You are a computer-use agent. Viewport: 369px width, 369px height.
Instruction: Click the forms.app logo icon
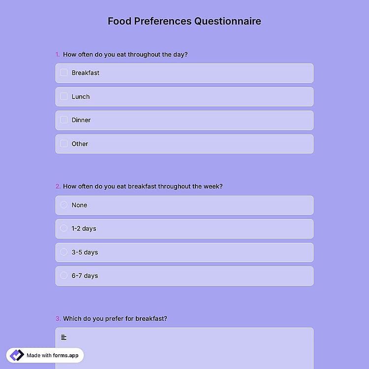(x=17, y=355)
